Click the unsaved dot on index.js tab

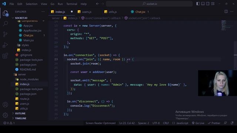(x=71, y=11)
